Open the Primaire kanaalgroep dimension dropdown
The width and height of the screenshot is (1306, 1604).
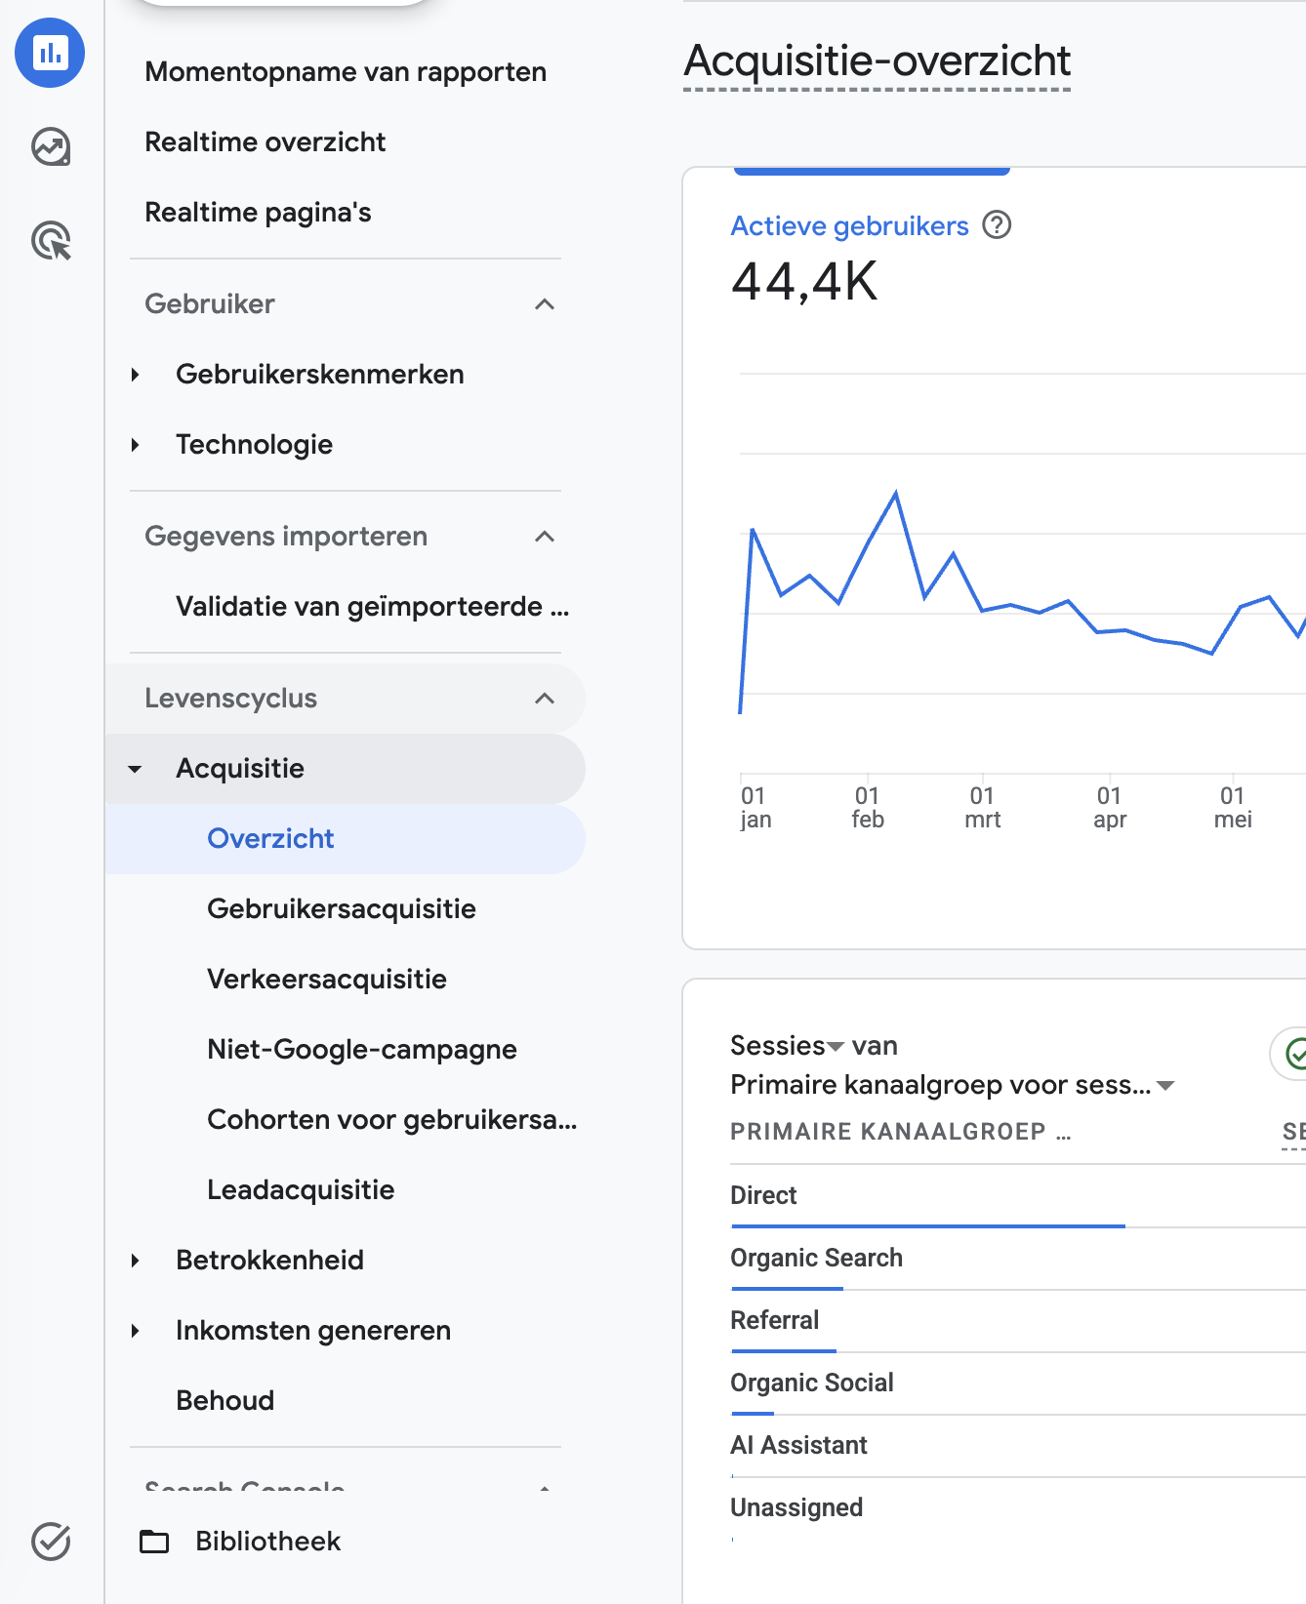[952, 1085]
